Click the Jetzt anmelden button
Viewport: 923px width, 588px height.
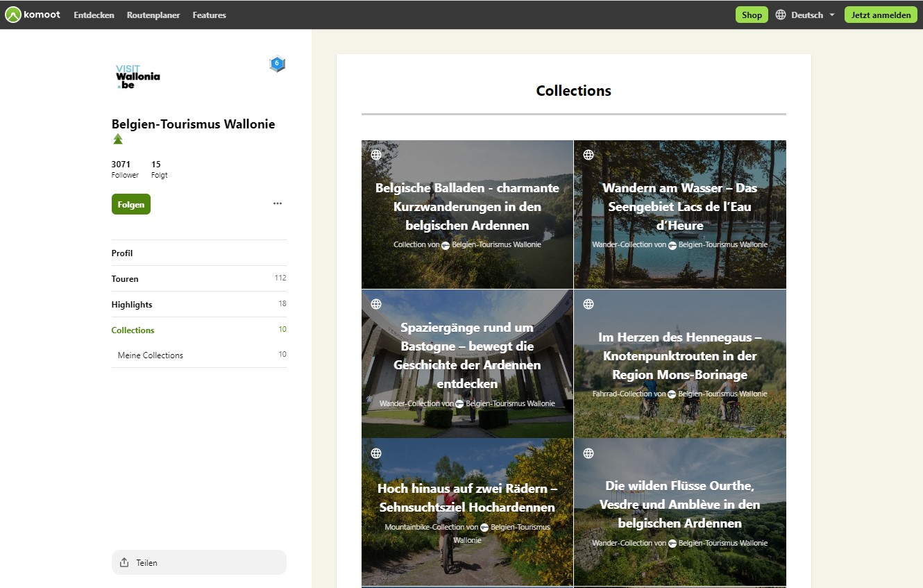(881, 15)
